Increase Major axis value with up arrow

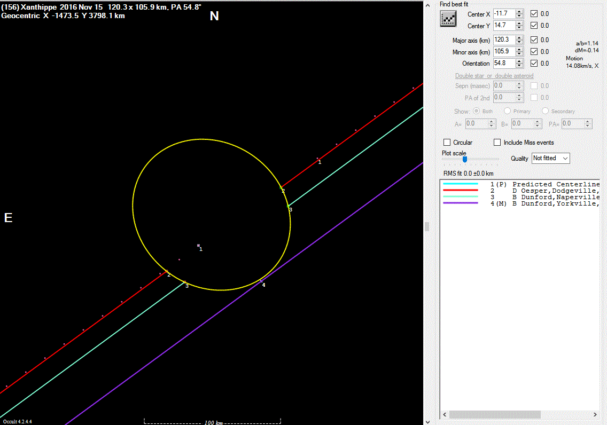tap(519, 37)
